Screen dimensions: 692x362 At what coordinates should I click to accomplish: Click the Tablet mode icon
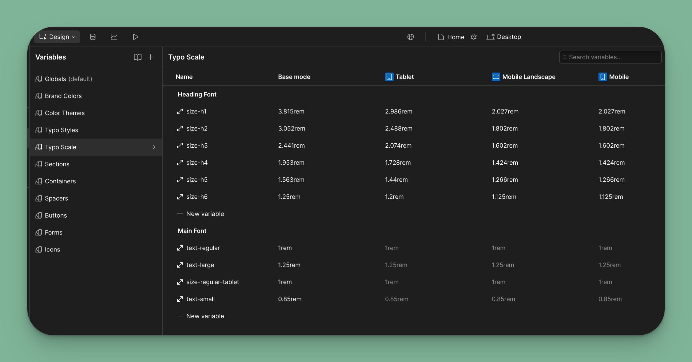(x=389, y=77)
